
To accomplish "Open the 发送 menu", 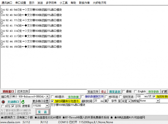I will (40, 3).
